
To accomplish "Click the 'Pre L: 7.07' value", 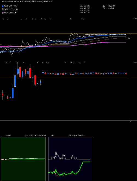I will coord(85,10).
